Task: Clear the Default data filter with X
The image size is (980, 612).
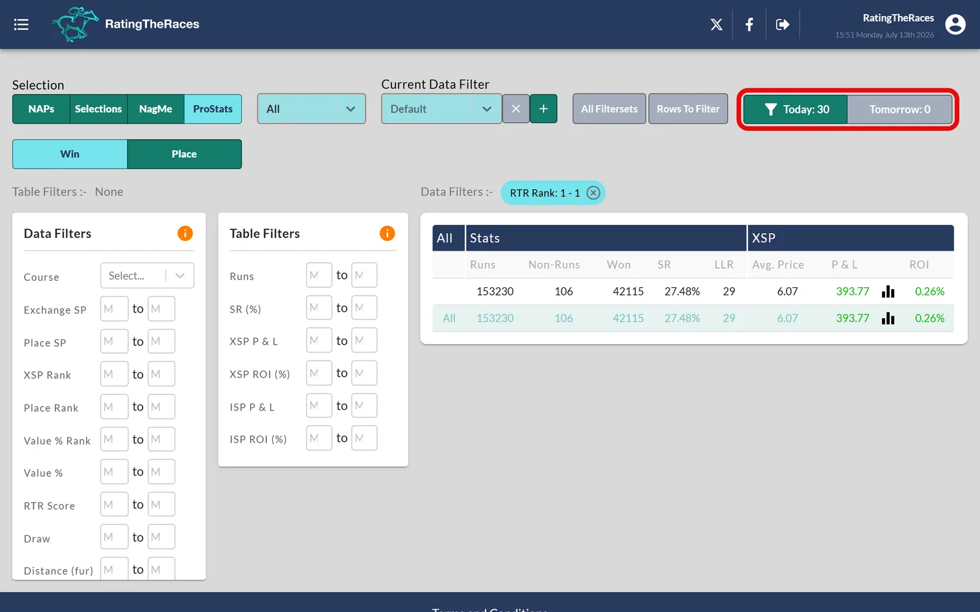Action: coord(516,109)
